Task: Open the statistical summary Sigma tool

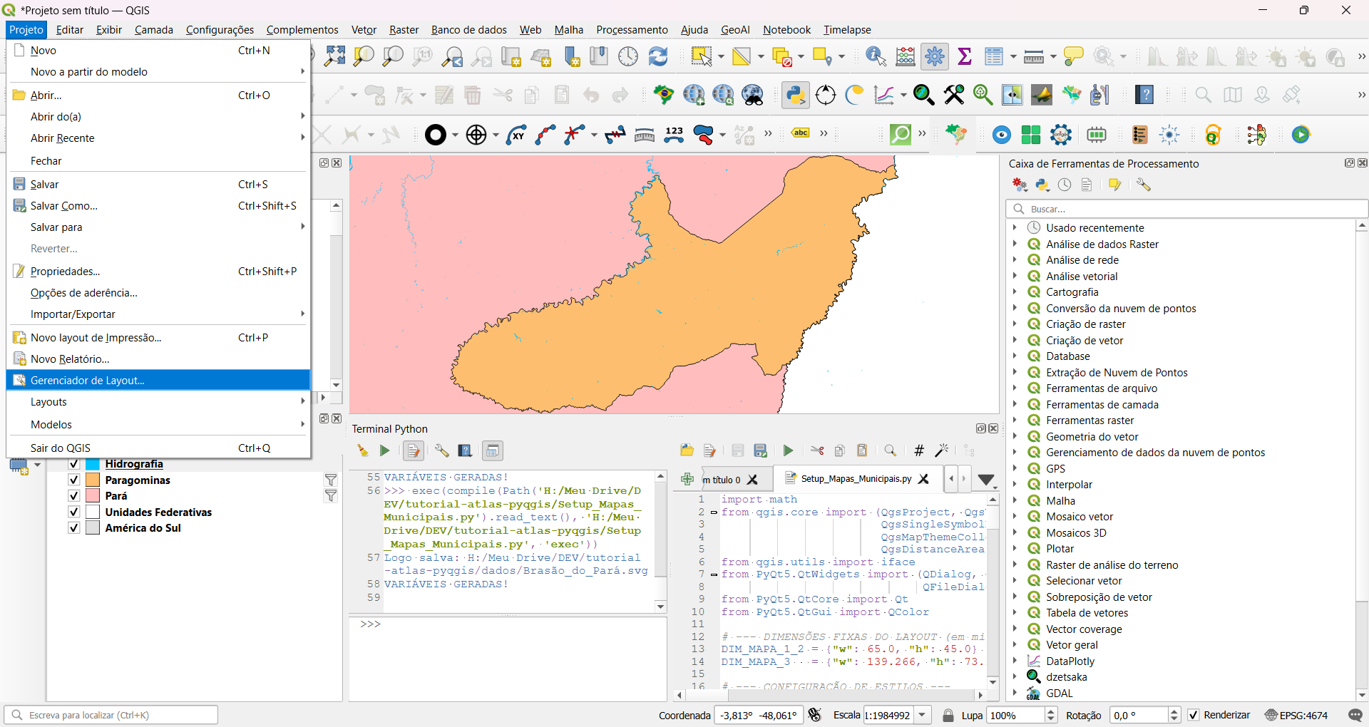Action: pyautogui.click(x=965, y=56)
